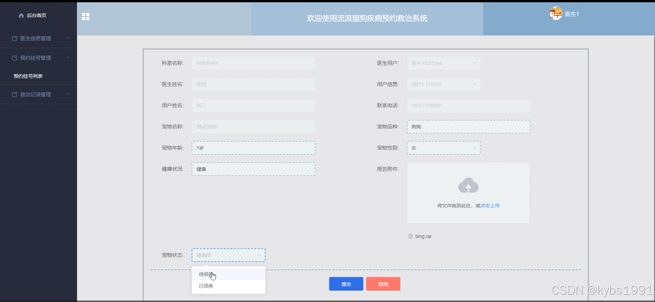Click the 点击上传 link
The image size is (655, 302).
(490, 206)
